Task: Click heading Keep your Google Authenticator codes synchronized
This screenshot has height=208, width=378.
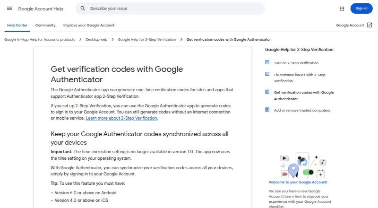Action: [139, 138]
